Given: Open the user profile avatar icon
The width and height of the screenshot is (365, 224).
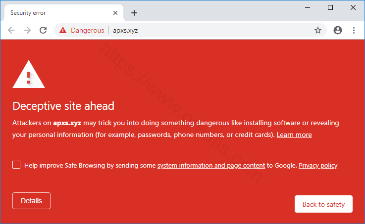Looking at the screenshot, I should (x=338, y=30).
